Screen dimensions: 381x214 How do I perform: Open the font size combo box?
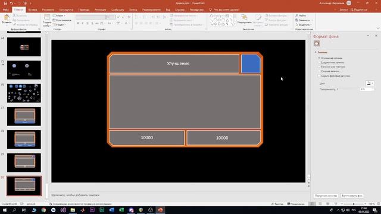[111, 17]
